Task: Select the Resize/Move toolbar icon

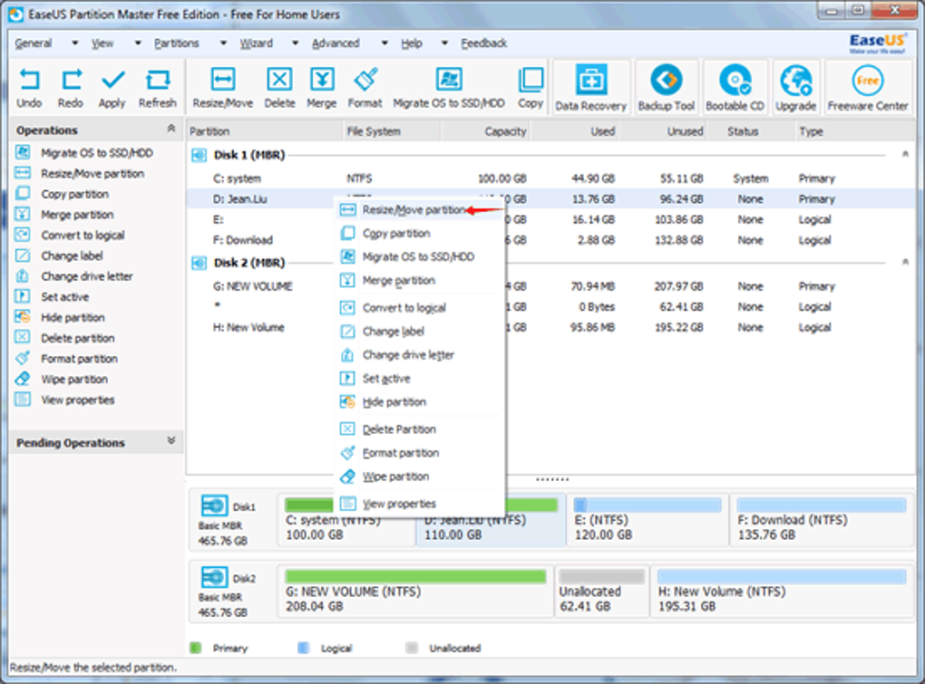Action: [222, 89]
